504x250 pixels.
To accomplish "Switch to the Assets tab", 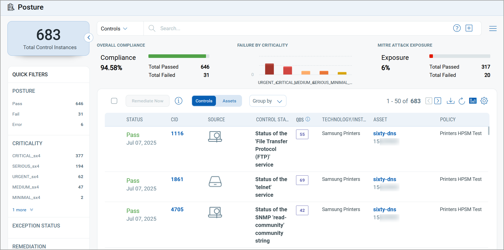I will coord(229,101).
